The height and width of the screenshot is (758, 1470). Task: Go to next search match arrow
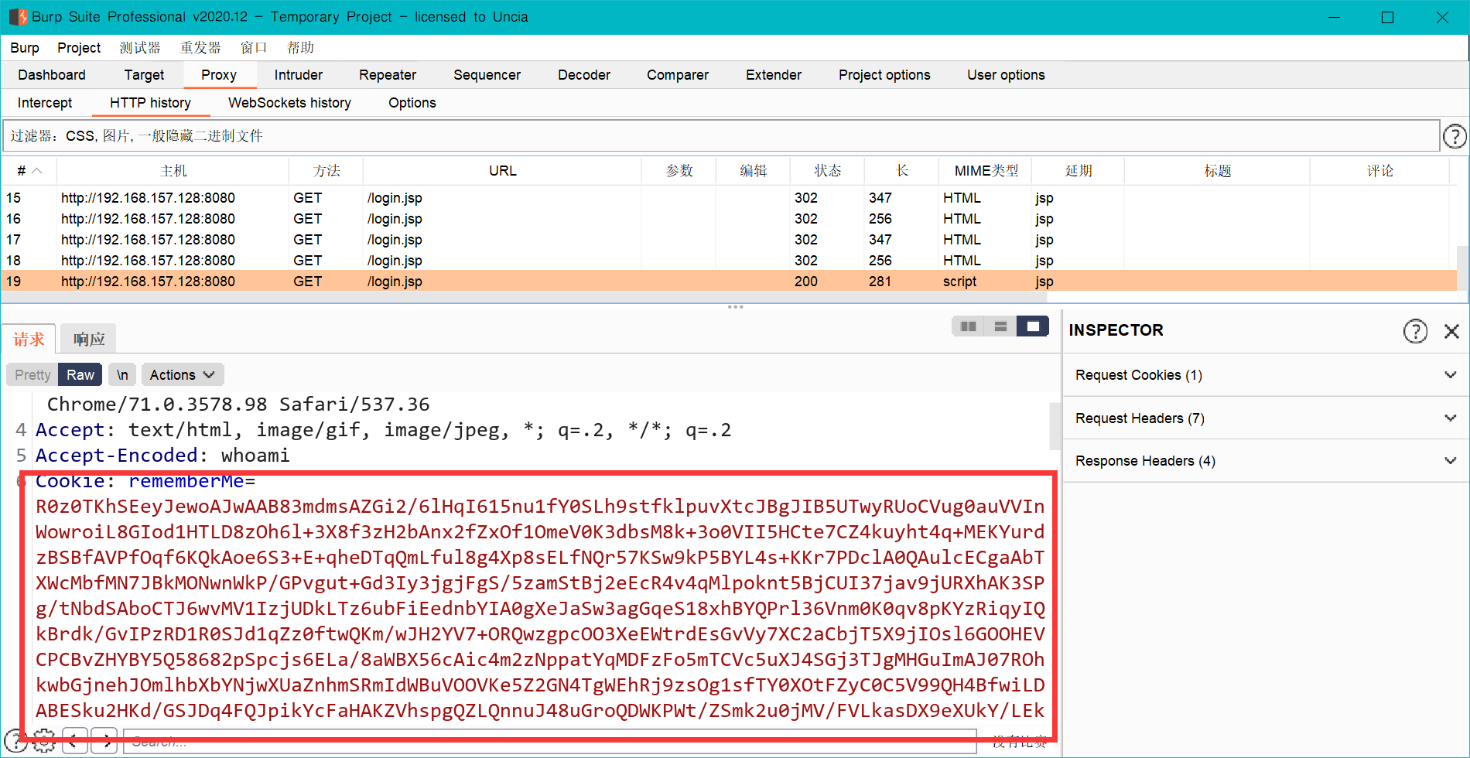[104, 741]
